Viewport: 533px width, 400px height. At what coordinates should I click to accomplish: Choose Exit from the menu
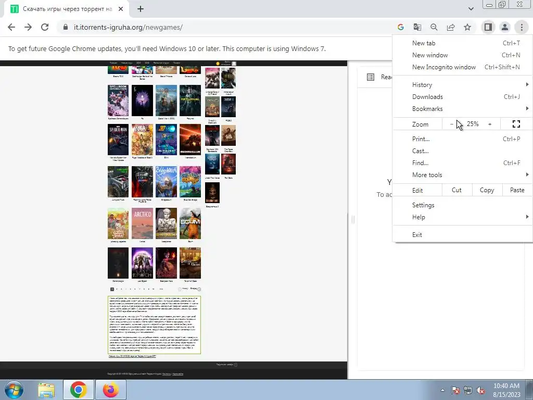(462, 235)
